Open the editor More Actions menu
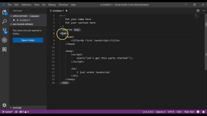Viewport: 207px width, 116px height. (204, 11)
